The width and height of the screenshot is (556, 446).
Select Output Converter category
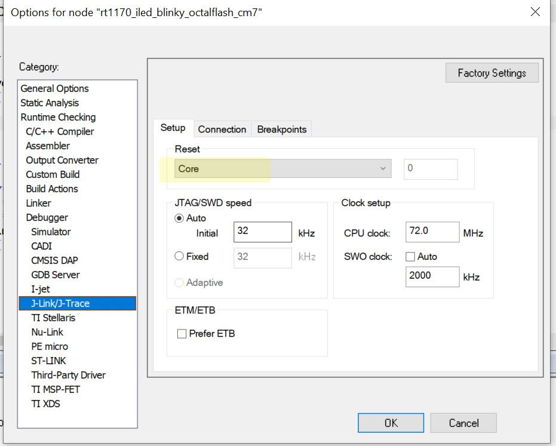click(62, 160)
